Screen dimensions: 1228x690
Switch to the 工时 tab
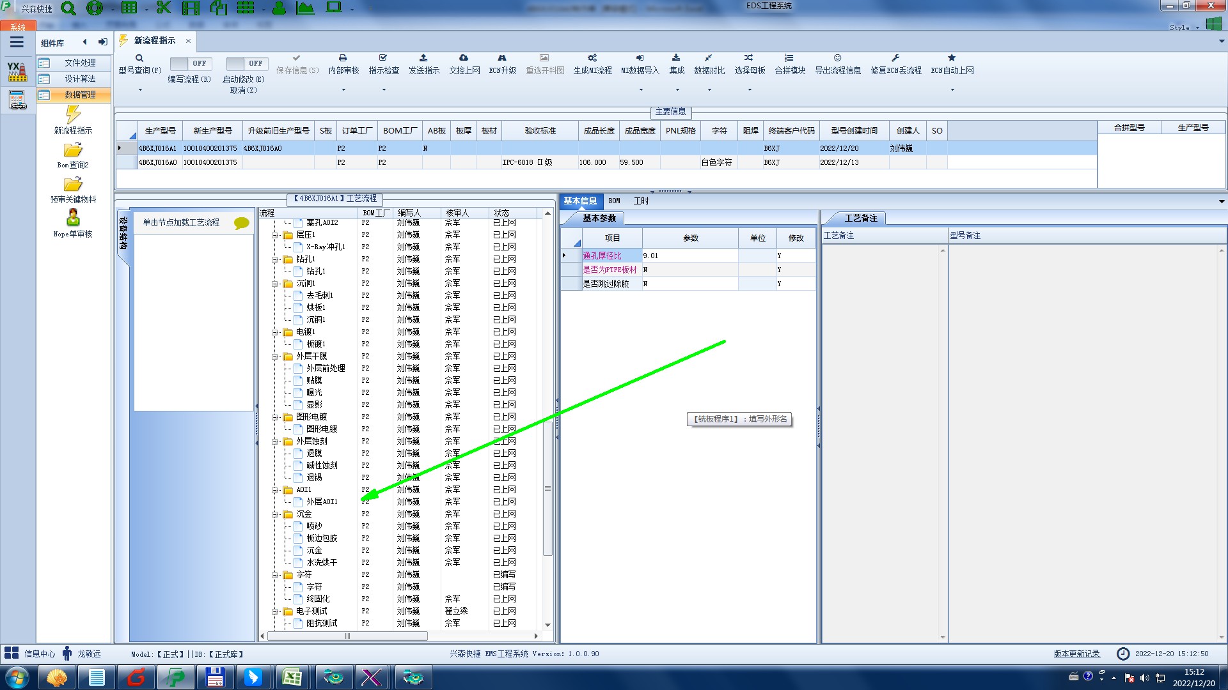coord(641,201)
